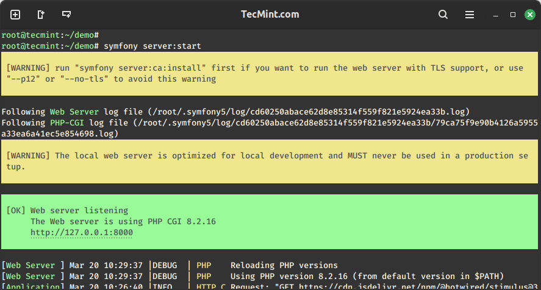The image size is (541, 290).
Task: Click the PHP-CGI log file path
Action: pyautogui.click(x=305, y=122)
